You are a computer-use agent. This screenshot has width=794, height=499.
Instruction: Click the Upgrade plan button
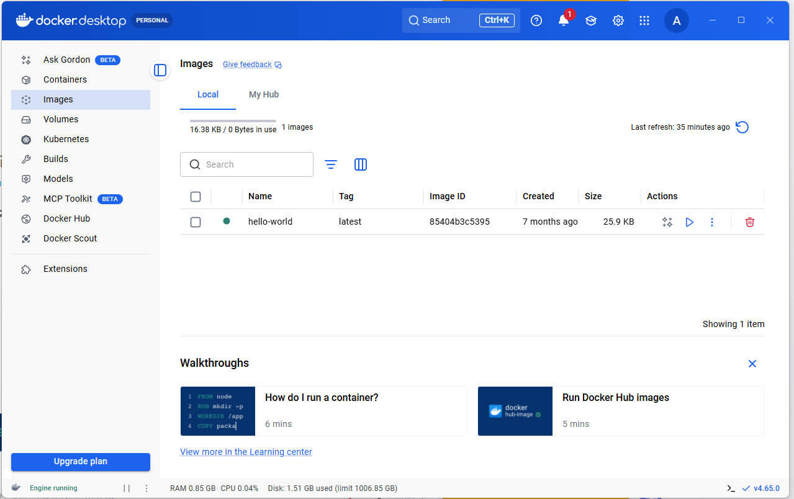click(81, 462)
